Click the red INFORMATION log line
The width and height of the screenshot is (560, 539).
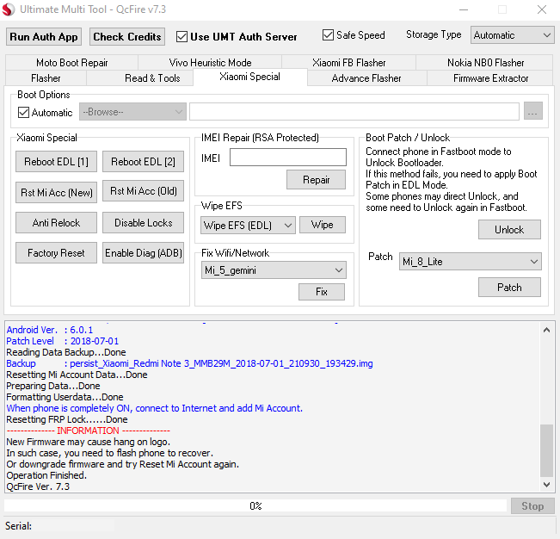[88, 431]
